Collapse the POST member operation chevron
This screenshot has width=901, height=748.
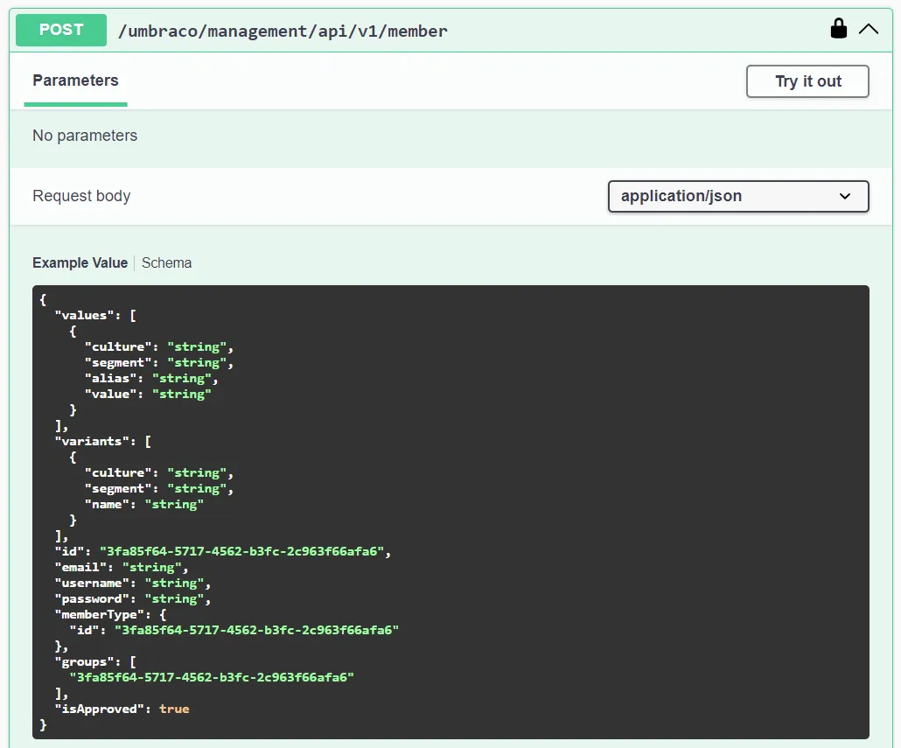coord(869,29)
